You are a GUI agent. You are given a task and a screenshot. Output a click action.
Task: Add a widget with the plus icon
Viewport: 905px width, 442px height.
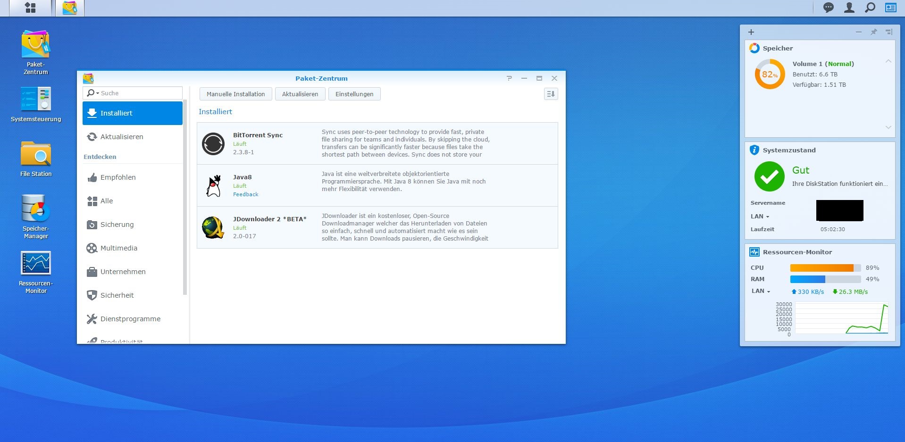(x=751, y=32)
